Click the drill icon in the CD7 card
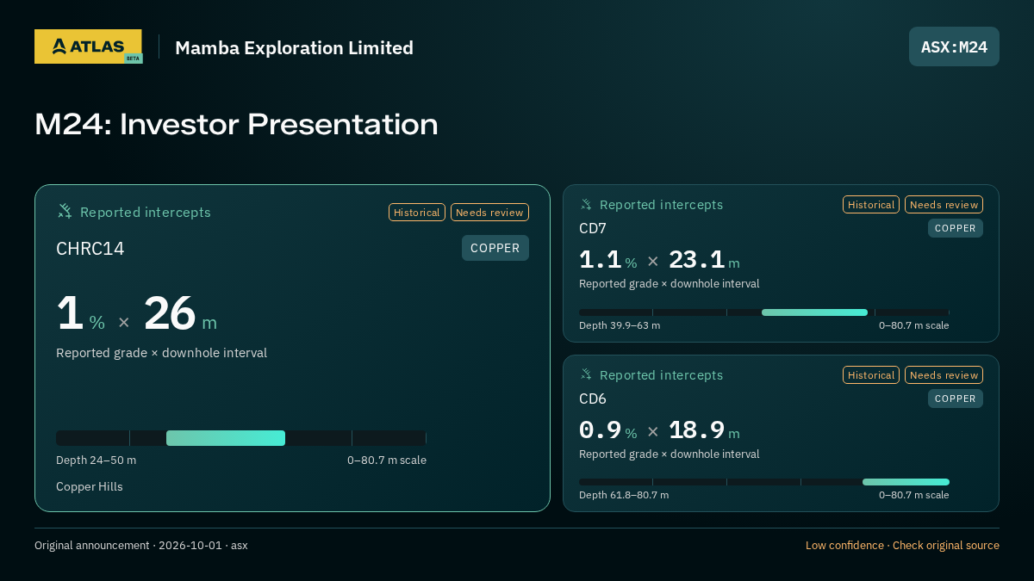Screen dimensions: 1034x581 [586, 205]
